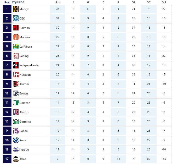173x165 pixels.
Task: Open the Dolavon team name link
Action: [x=25, y=103]
